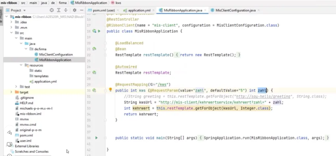Fold the restTemplate() method on line 22
The width and height of the screenshot is (336, 156).
click(x=105, y=55)
